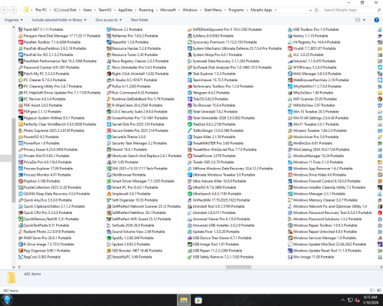Select Windows Update MiniTool Portable
The image size is (383, 306).
[327, 245]
